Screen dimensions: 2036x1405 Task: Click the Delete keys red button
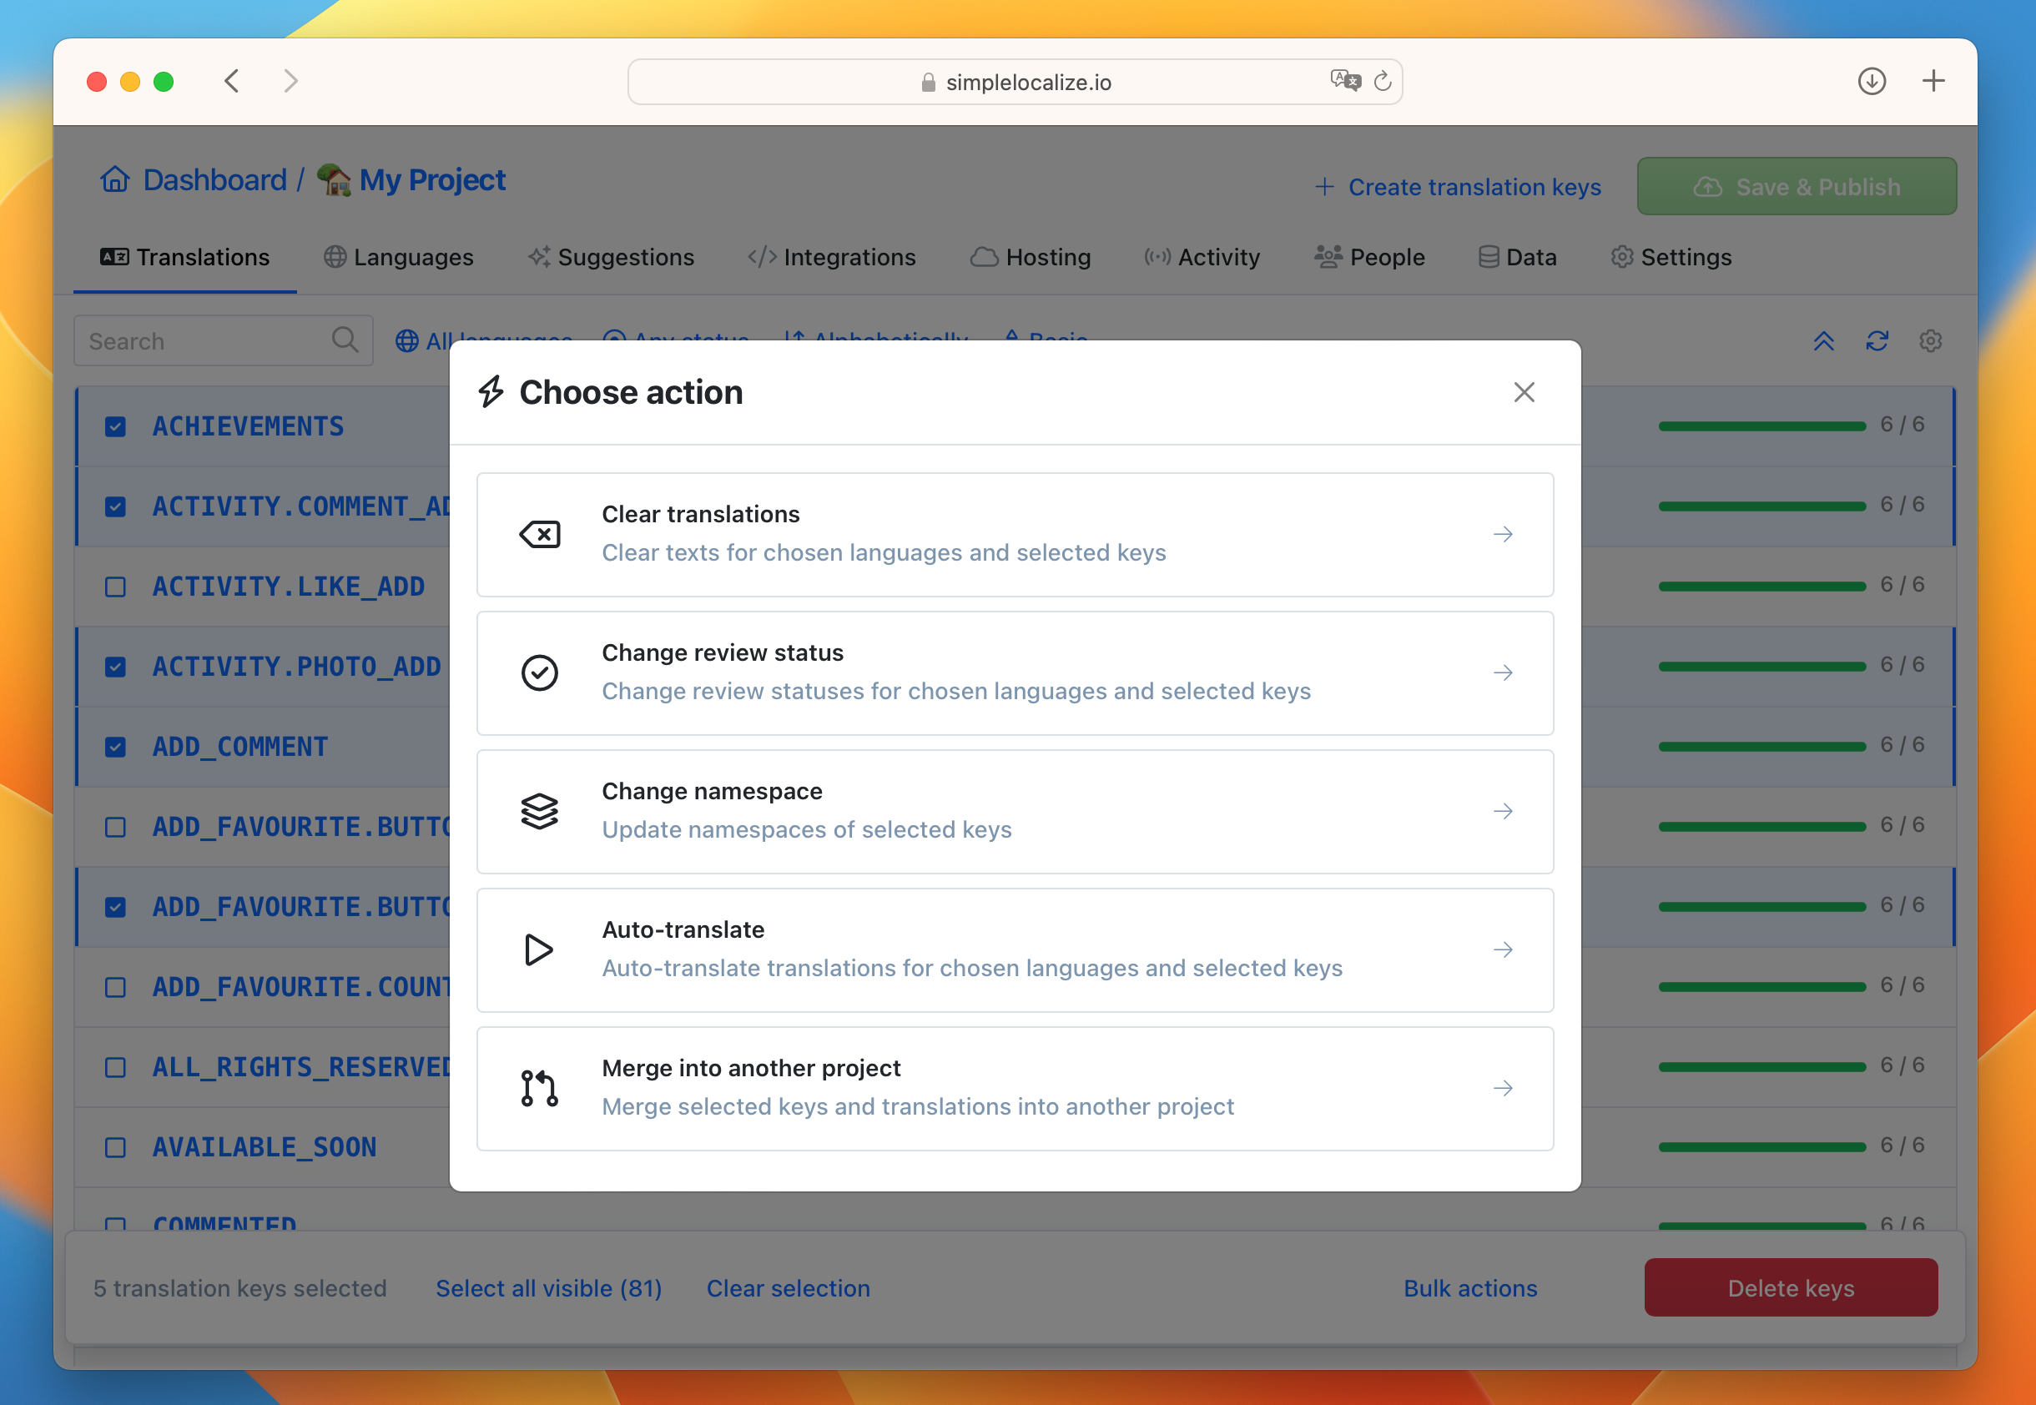pos(1792,1286)
